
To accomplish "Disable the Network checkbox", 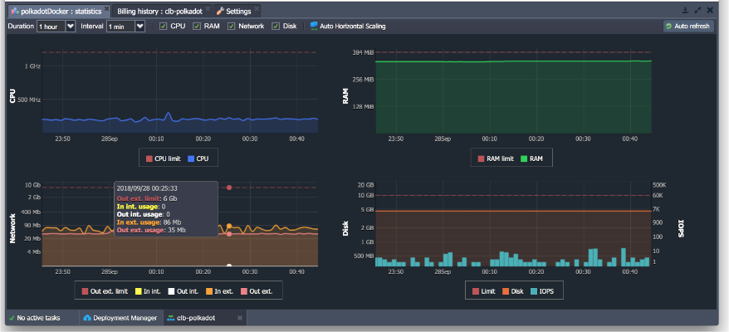I will (x=231, y=27).
